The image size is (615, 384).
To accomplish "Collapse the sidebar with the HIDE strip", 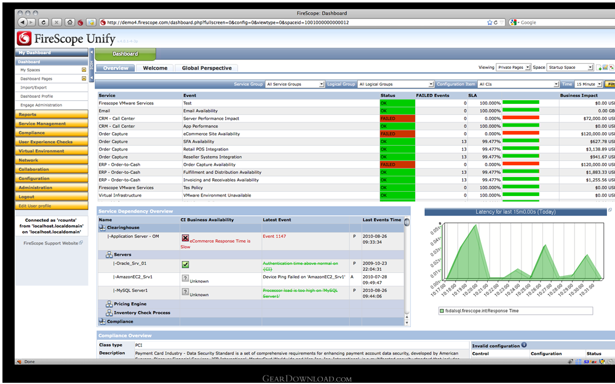I will click(92, 65).
